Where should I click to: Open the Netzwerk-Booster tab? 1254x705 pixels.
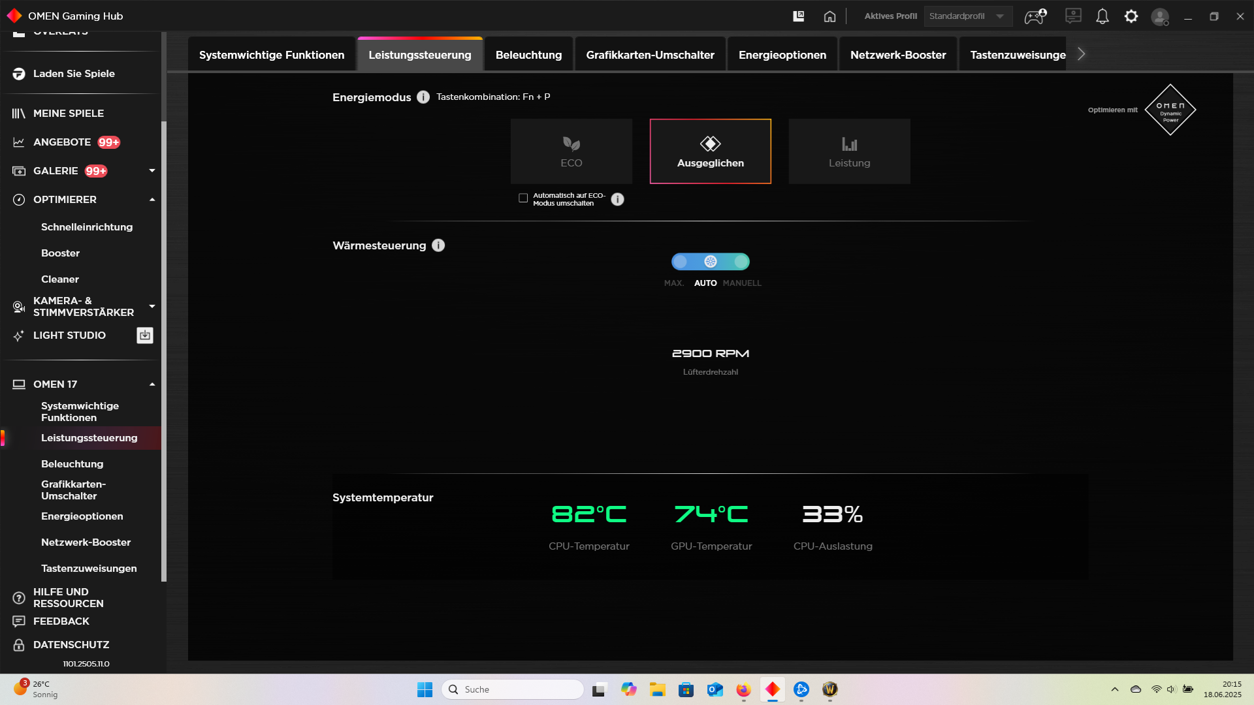coord(897,55)
